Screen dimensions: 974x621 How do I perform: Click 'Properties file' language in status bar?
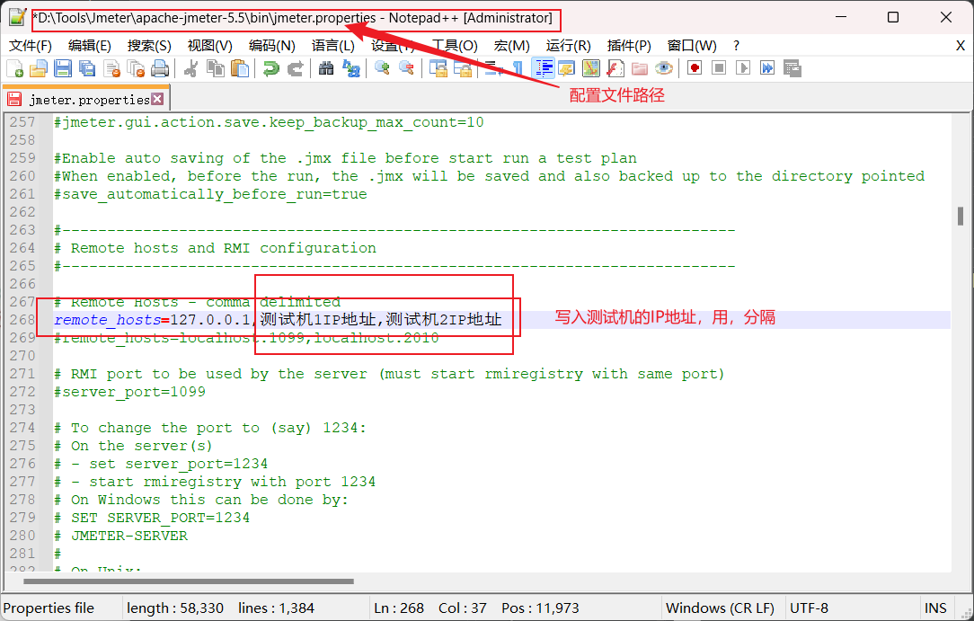coord(49,608)
